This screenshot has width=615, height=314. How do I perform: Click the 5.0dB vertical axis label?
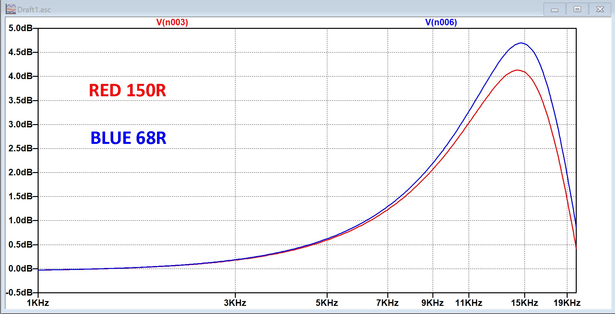(20, 28)
